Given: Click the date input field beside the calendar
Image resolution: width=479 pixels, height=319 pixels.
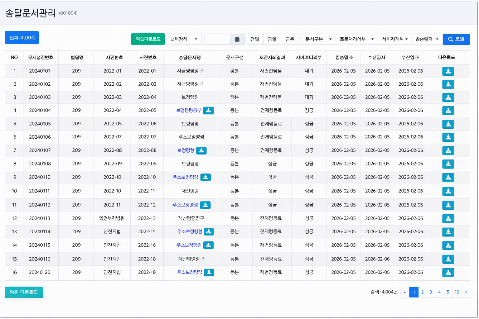Looking at the screenshot, I should point(217,39).
